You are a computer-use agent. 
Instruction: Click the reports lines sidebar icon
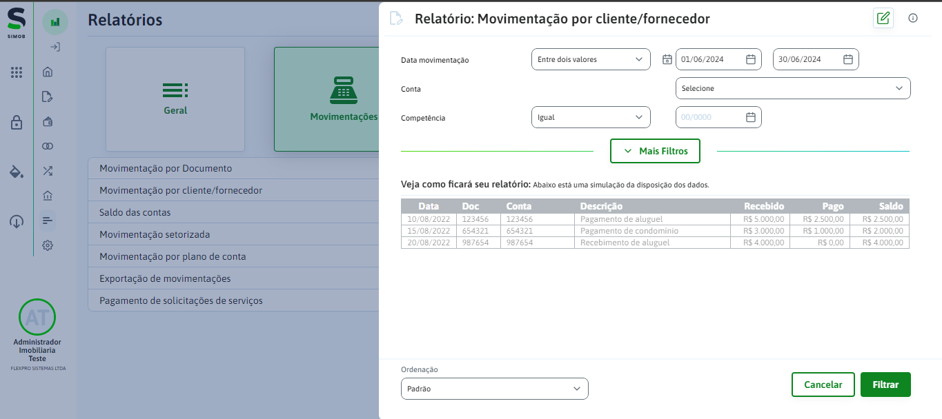(48, 221)
